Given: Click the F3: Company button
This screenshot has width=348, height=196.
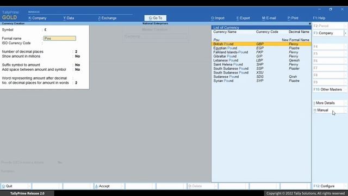Looking at the screenshot, I should click(x=328, y=33).
